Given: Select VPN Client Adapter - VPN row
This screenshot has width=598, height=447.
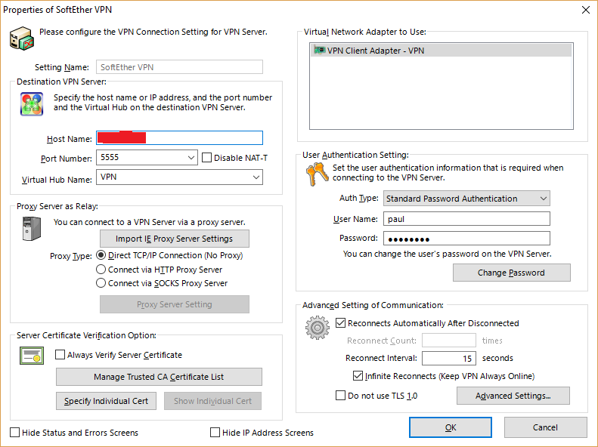Looking at the screenshot, I should click(x=442, y=51).
